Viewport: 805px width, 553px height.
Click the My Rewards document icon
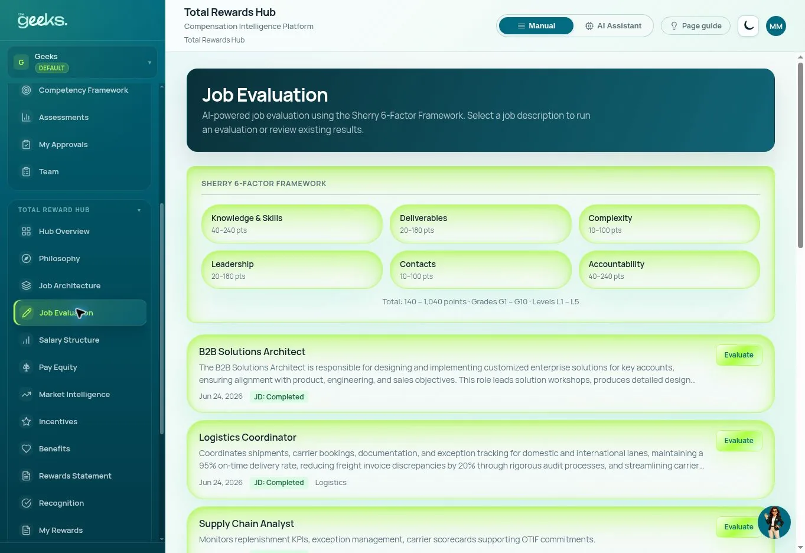point(26,531)
